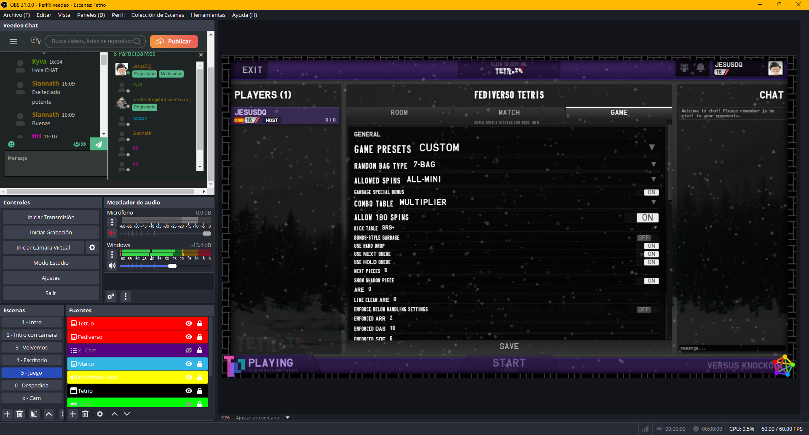
Task: Click Modo Estudio button
Action: 51,263
